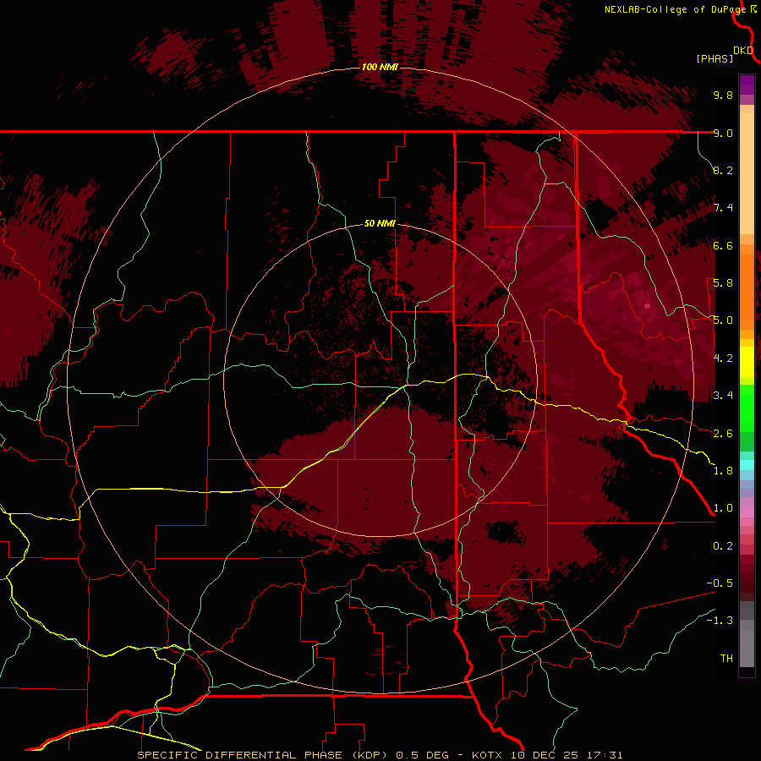Click the cyan segment of color bar
Image resolution: width=761 pixels, height=761 pixels.
point(747,465)
